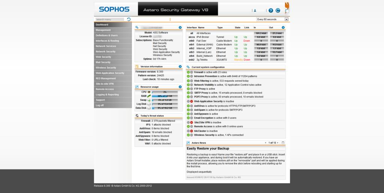The image size is (384, 193).
Task: Expand the Web Security menu section
Action: (113, 57)
